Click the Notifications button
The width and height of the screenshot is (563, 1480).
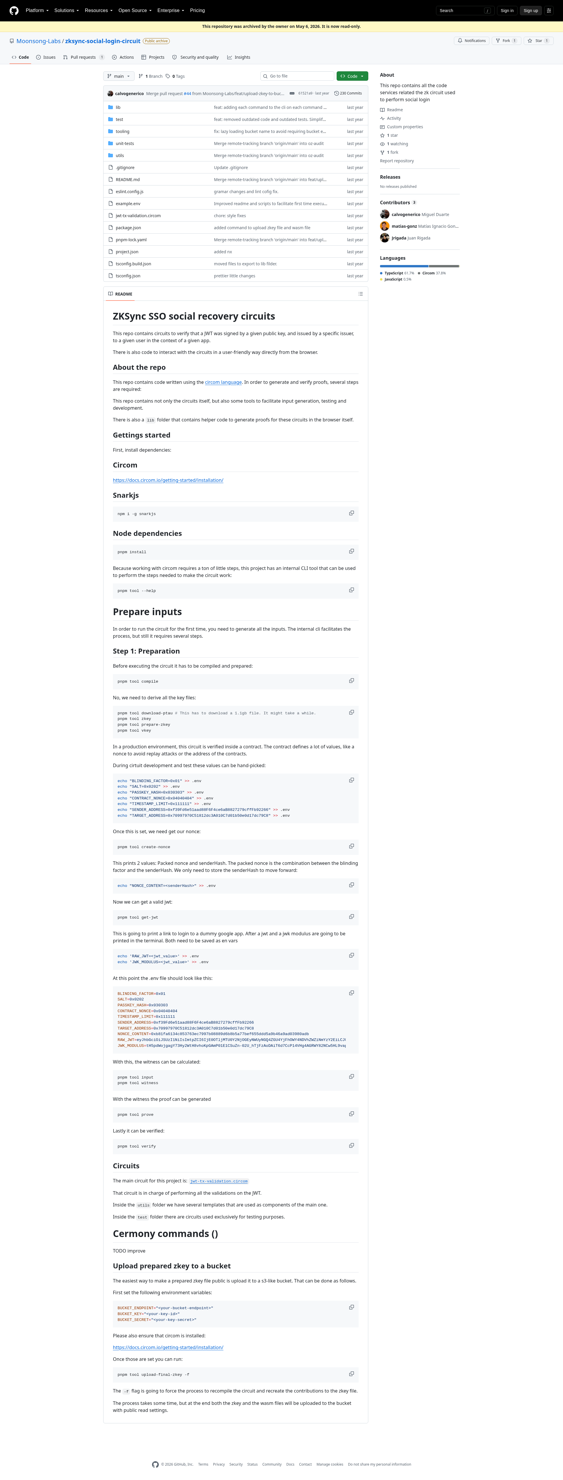(472, 41)
